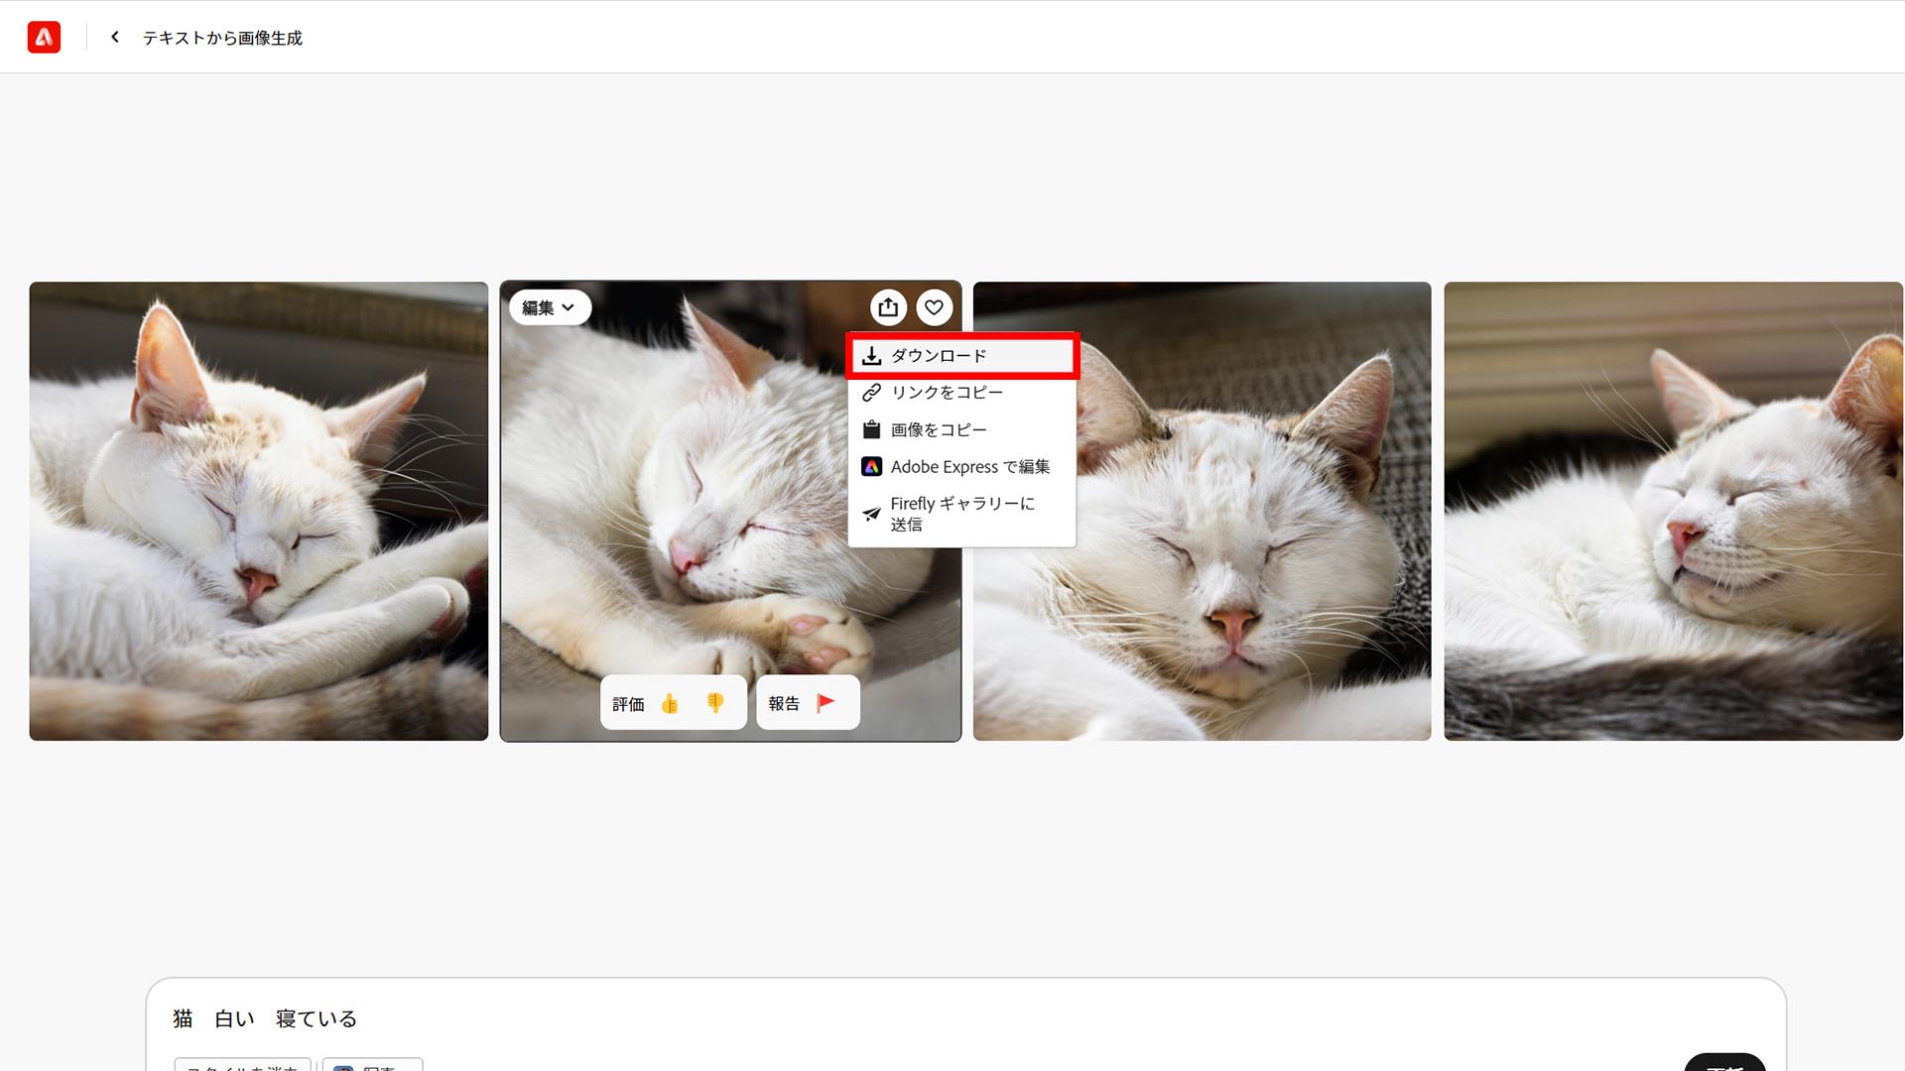Report the image using the red flag
The image size is (1905, 1071).
click(825, 702)
